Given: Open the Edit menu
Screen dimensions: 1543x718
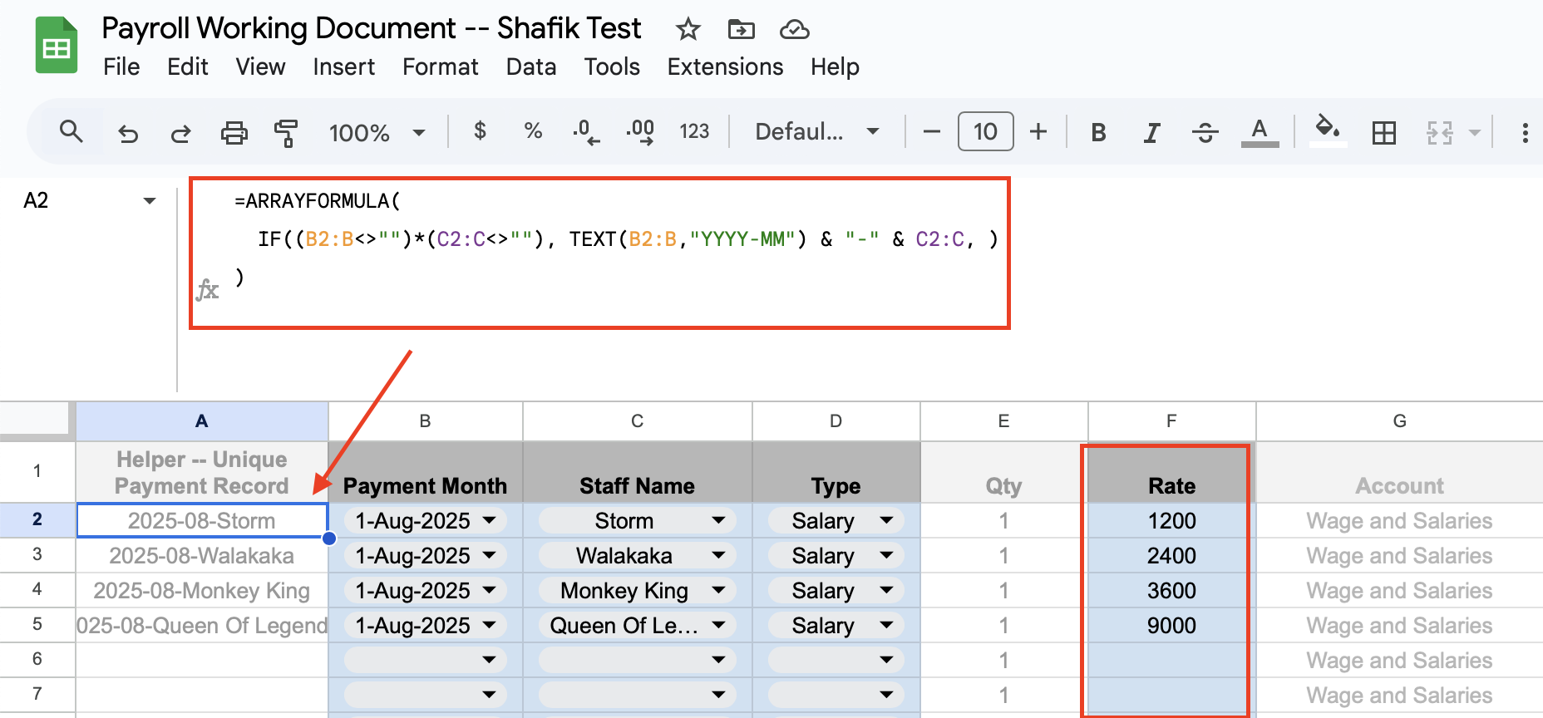Looking at the screenshot, I should (x=188, y=66).
